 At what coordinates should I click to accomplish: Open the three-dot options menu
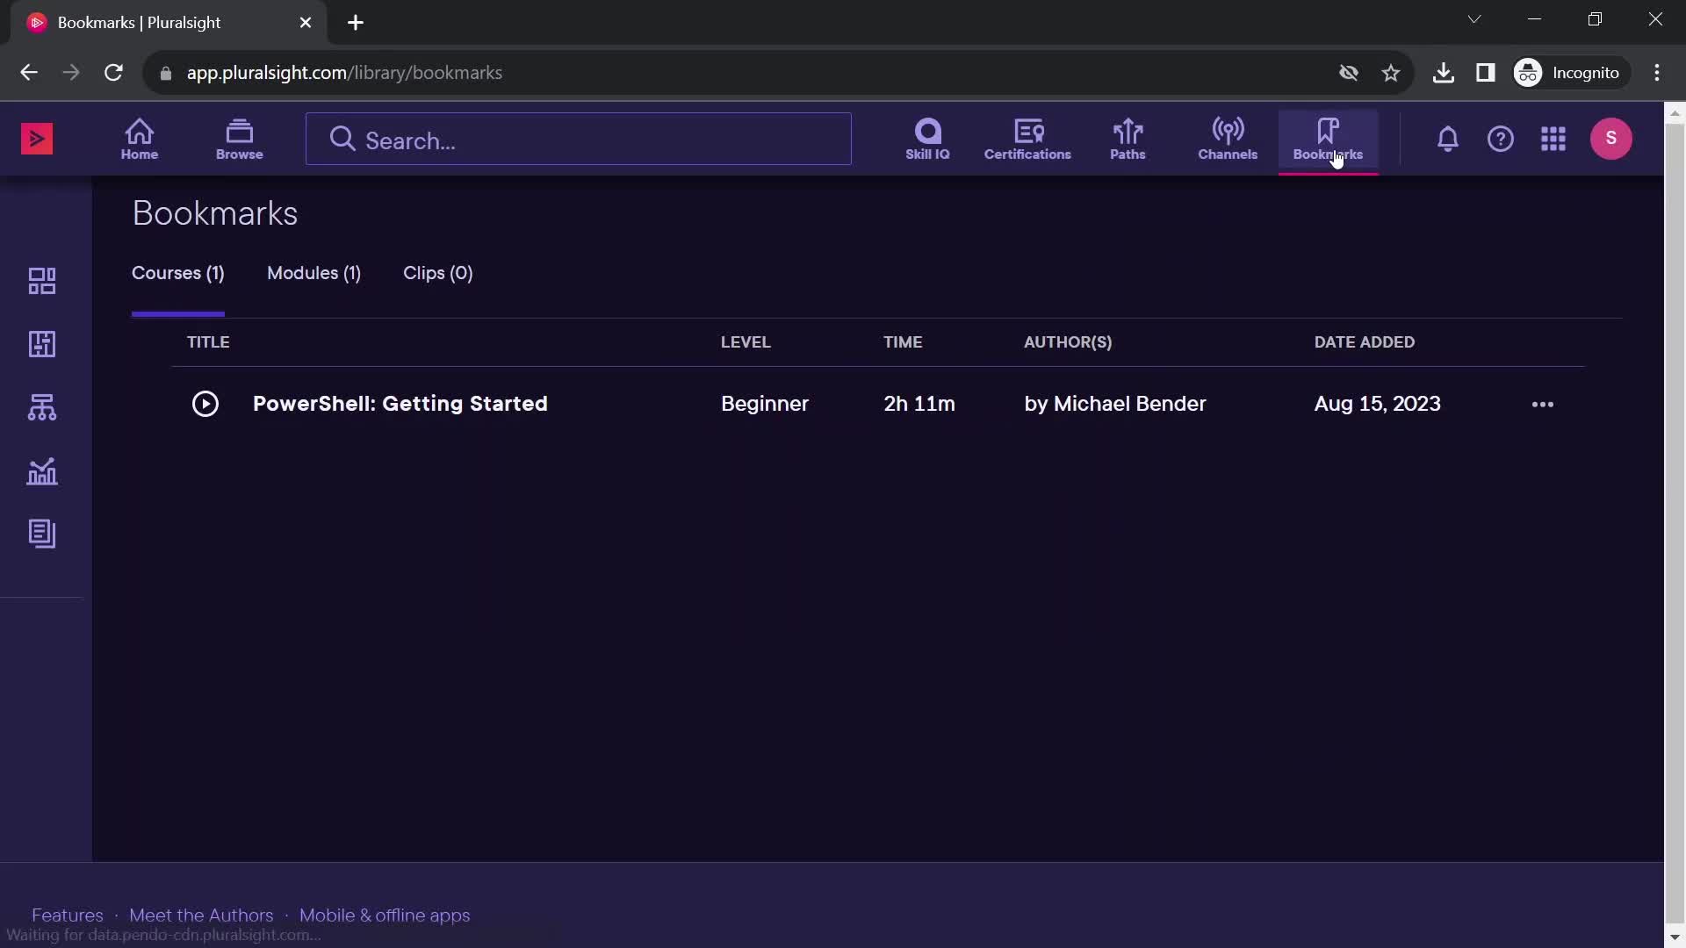1542,403
